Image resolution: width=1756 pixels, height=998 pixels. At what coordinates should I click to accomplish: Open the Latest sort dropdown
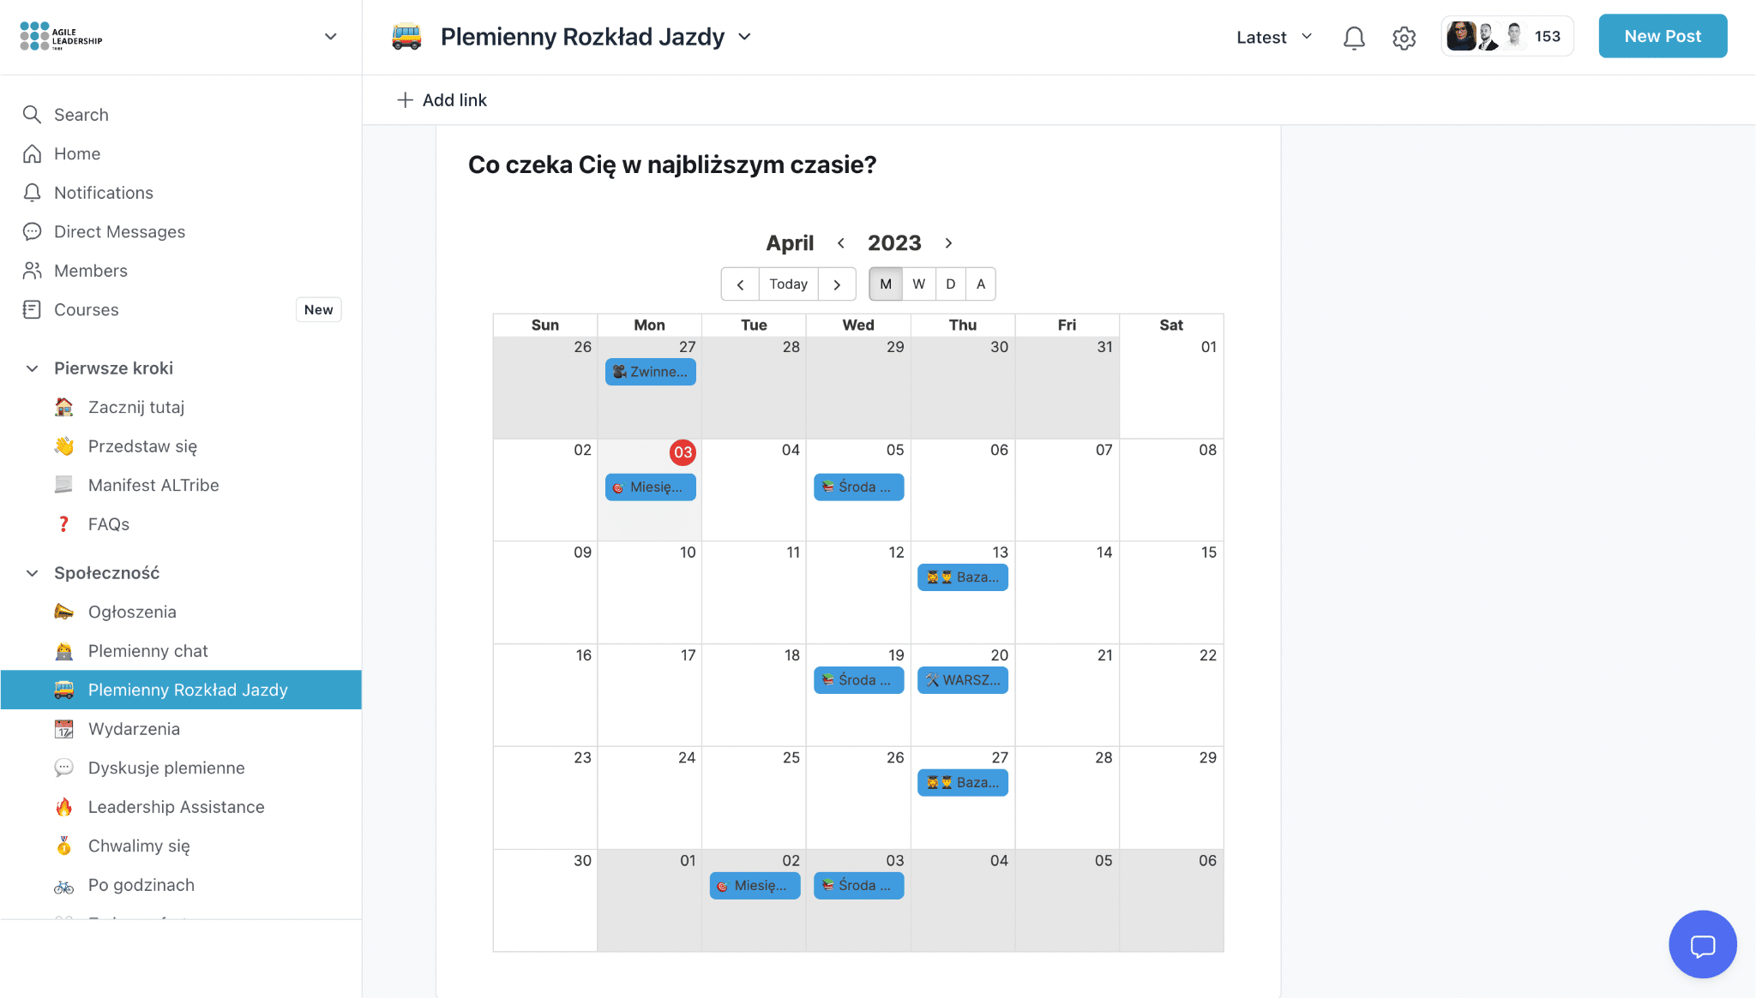[x=1274, y=37]
